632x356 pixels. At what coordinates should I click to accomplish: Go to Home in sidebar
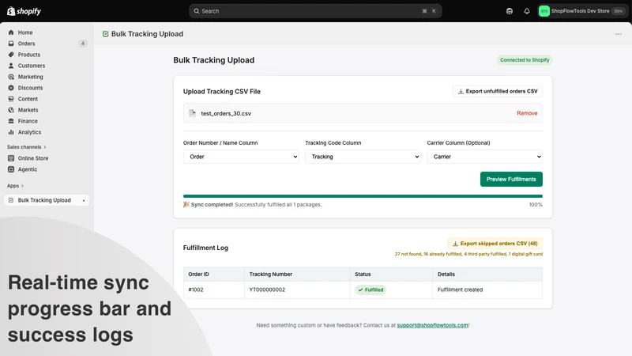(x=25, y=32)
